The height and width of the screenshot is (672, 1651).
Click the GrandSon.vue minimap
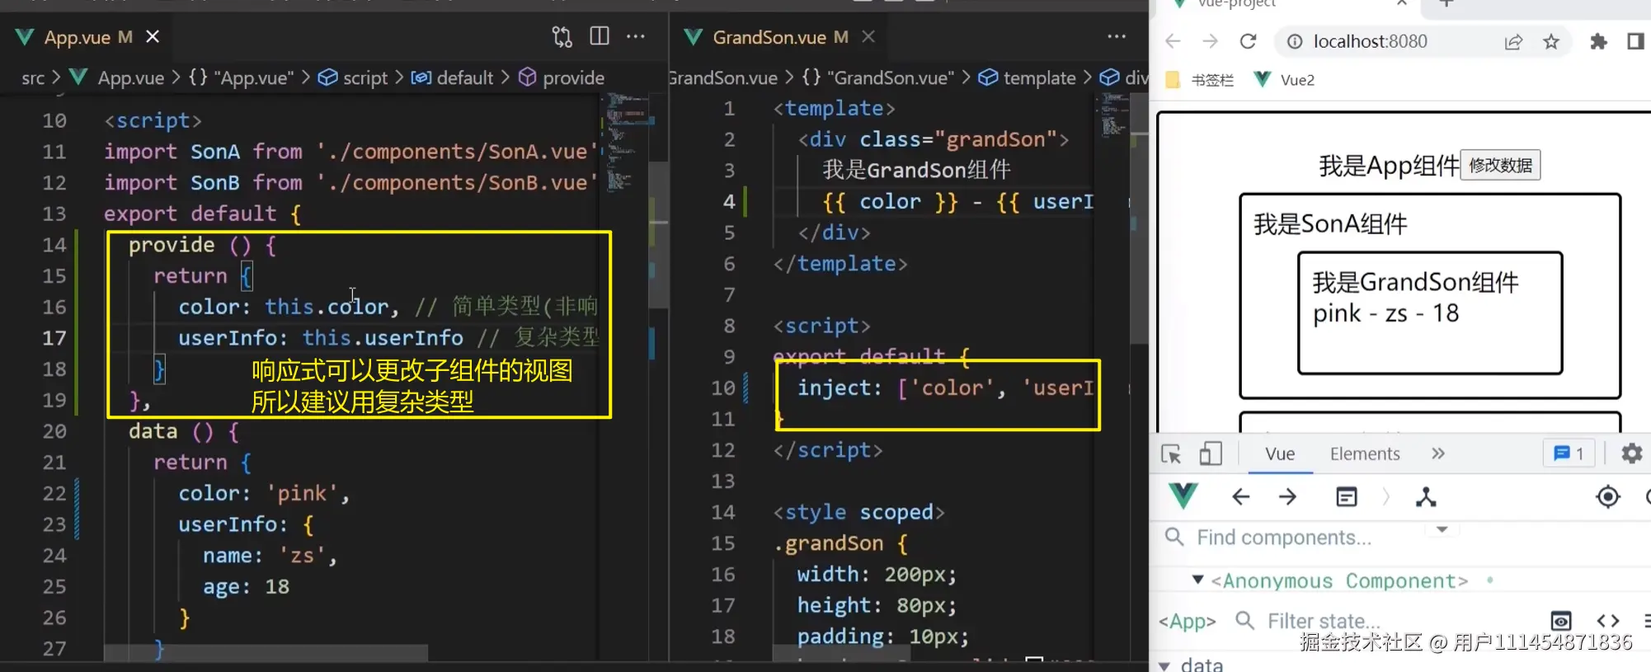(1115, 115)
